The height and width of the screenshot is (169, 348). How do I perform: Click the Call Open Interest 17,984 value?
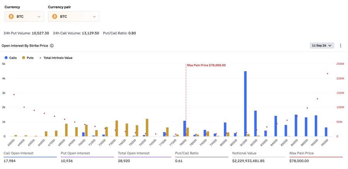coord(10,161)
